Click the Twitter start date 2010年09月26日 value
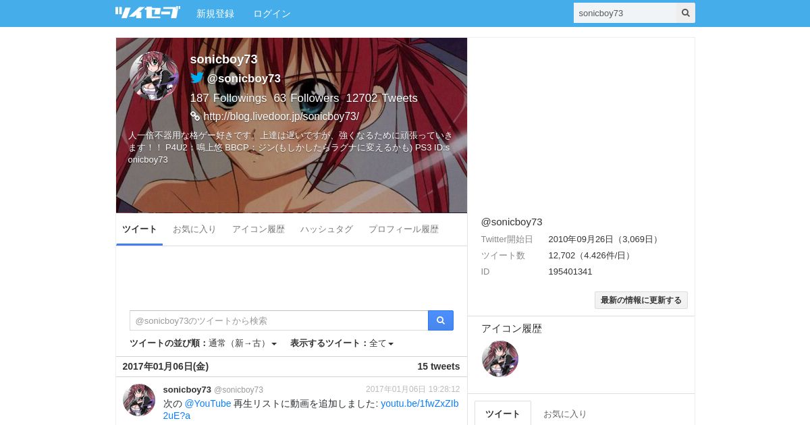This screenshot has width=810, height=425. [605, 239]
